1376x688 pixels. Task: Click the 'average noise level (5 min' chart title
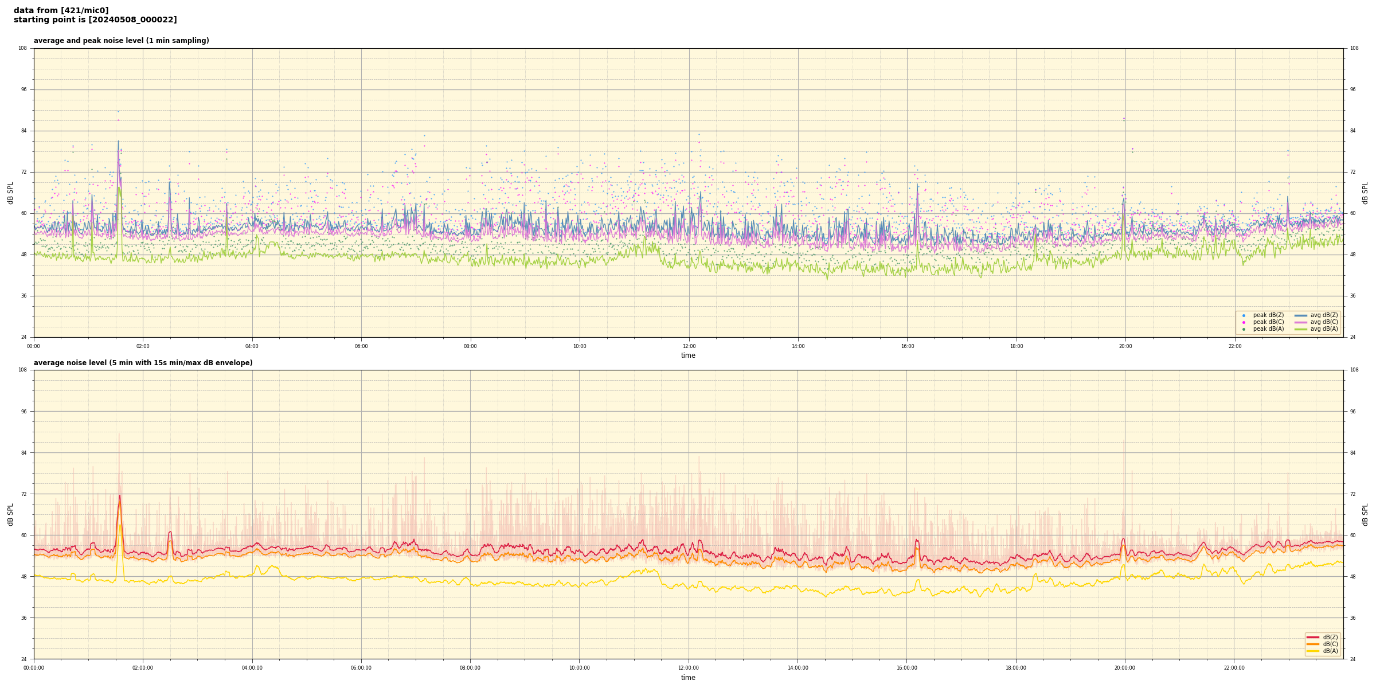pyautogui.click(x=143, y=363)
